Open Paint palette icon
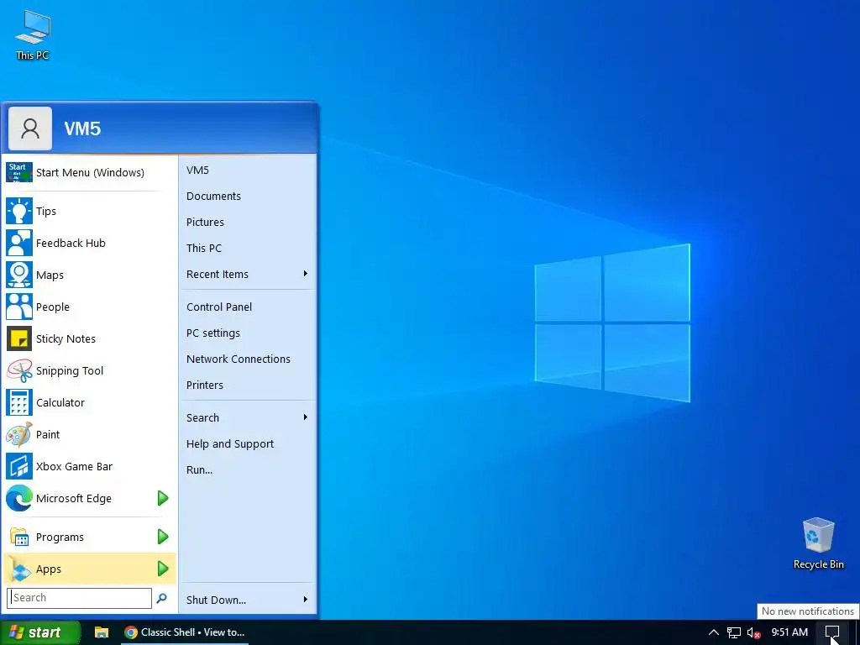This screenshot has width=860, height=645. click(19, 434)
